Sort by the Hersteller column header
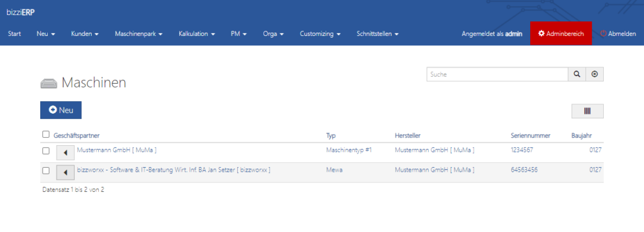 (x=408, y=135)
